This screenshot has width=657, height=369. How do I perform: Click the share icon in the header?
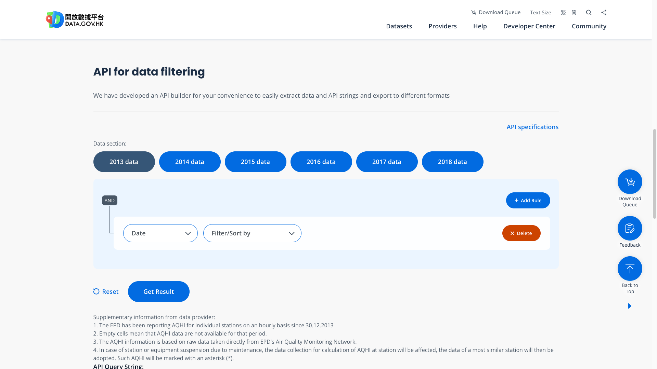pos(604,12)
